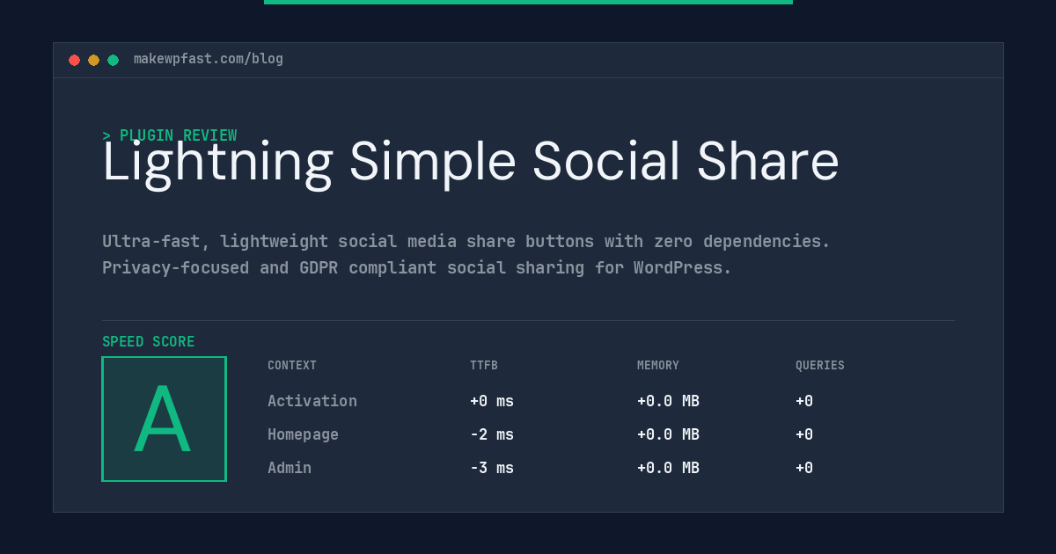Click the Homepage row label

(303, 434)
